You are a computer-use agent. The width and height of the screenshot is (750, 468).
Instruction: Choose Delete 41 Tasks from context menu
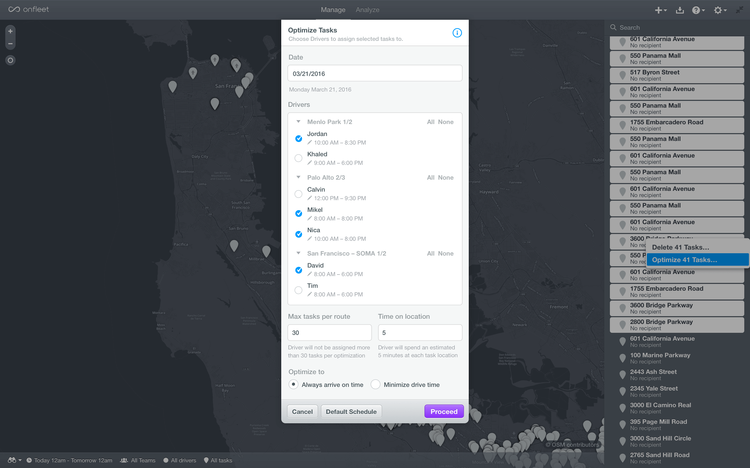pyautogui.click(x=680, y=247)
